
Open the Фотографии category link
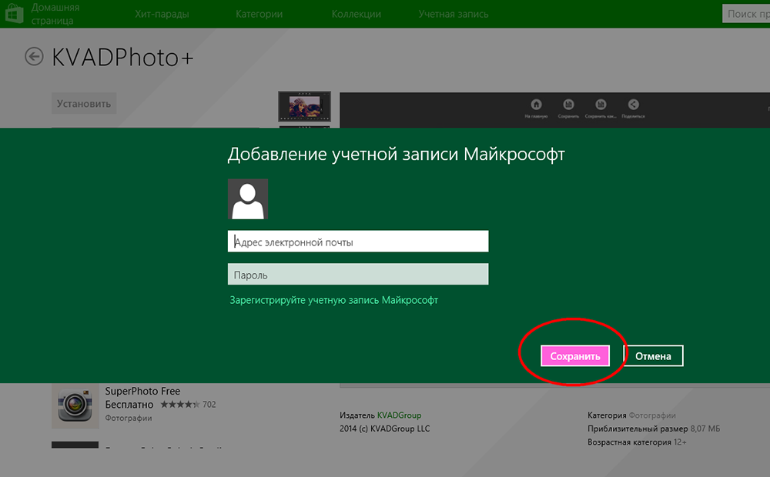[652, 415]
